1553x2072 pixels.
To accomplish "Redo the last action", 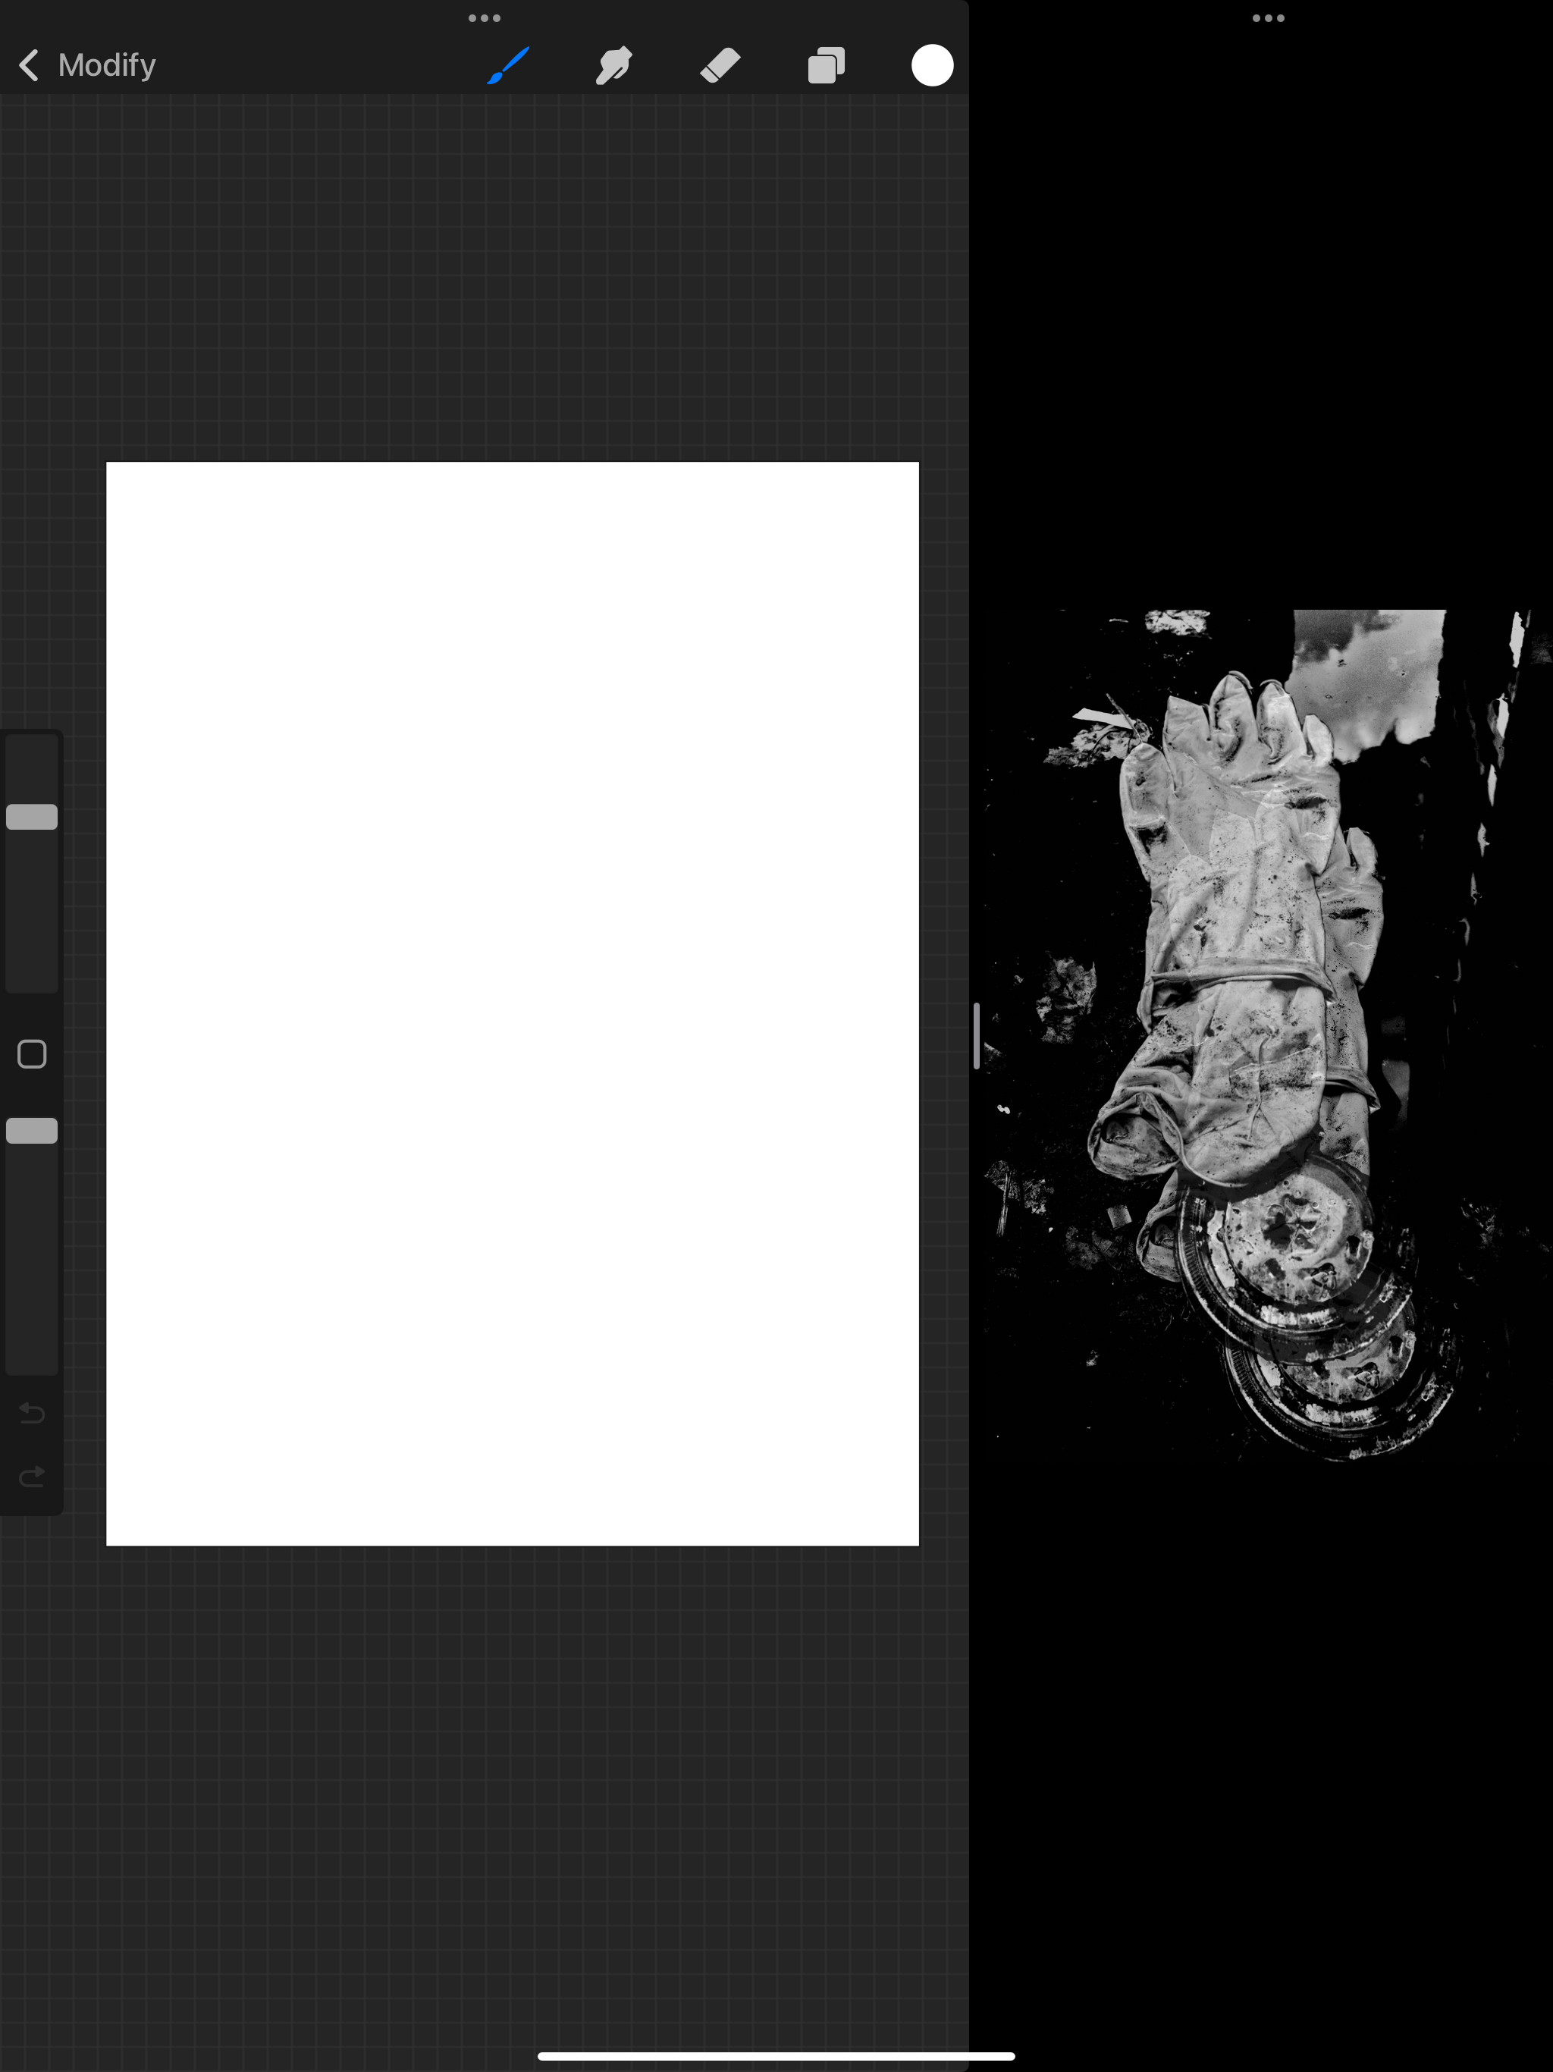I will (32, 1477).
